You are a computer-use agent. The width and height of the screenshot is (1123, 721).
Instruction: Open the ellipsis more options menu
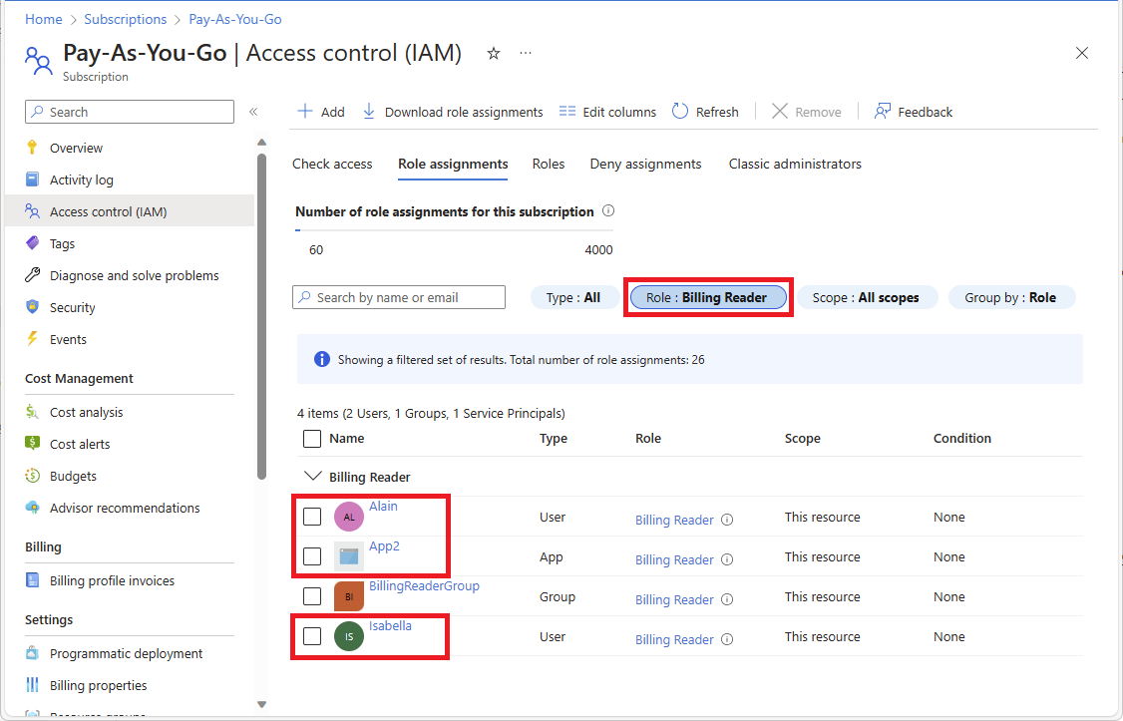(526, 53)
